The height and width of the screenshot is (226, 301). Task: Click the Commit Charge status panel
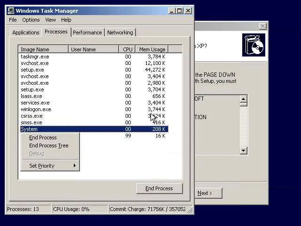(148, 209)
